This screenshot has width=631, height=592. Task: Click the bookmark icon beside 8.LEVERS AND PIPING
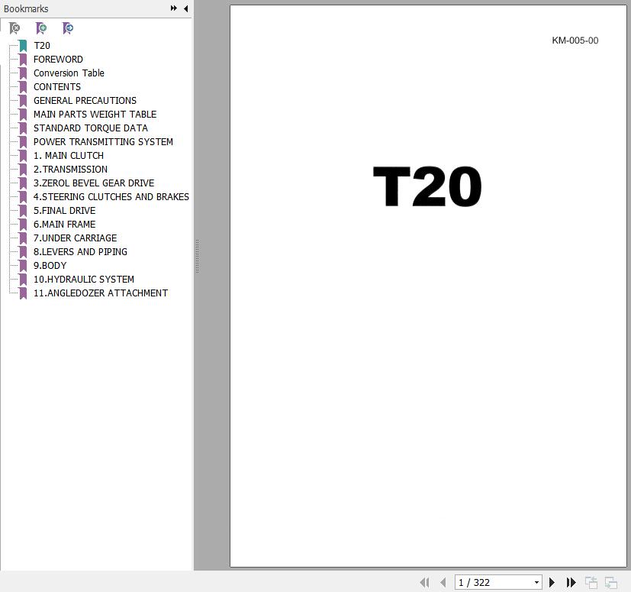tap(23, 251)
